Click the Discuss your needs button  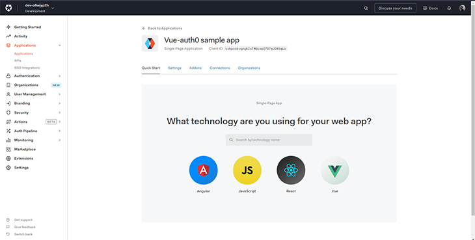tap(396, 8)
